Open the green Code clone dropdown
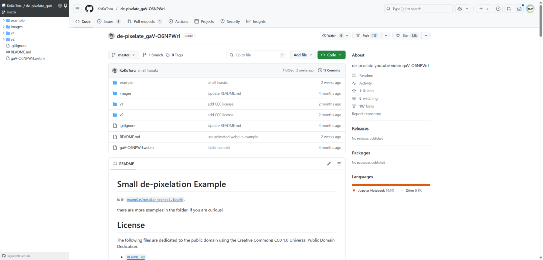This screenshot has height=260, width=543. pyautogui.click(x=331, y=55)
